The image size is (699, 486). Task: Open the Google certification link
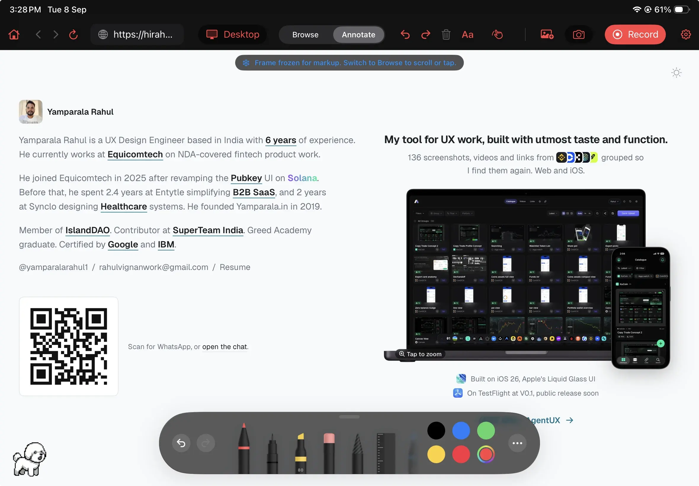pyautogui.click(x=123, y=244)
